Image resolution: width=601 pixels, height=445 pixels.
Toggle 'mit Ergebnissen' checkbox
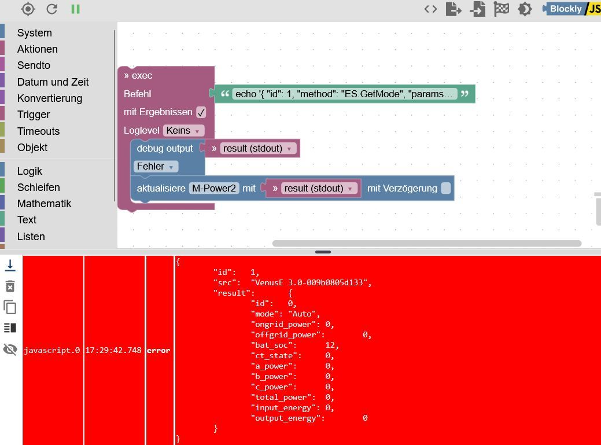click(201, 112)
